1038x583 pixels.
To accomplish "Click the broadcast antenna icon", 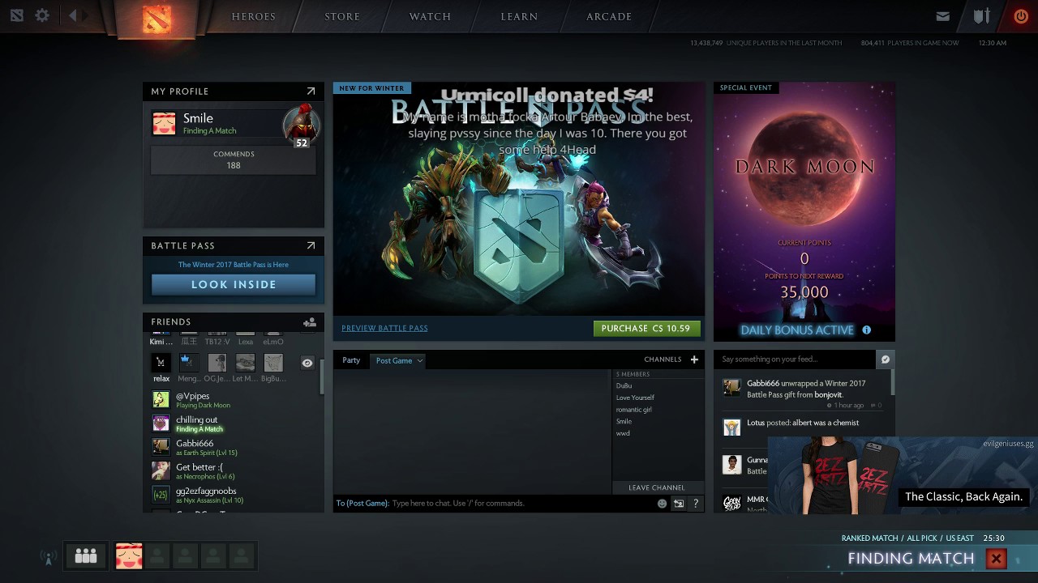I will [48, 557].
